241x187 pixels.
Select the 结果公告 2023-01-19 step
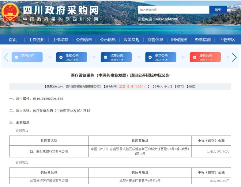coord(116,57)
